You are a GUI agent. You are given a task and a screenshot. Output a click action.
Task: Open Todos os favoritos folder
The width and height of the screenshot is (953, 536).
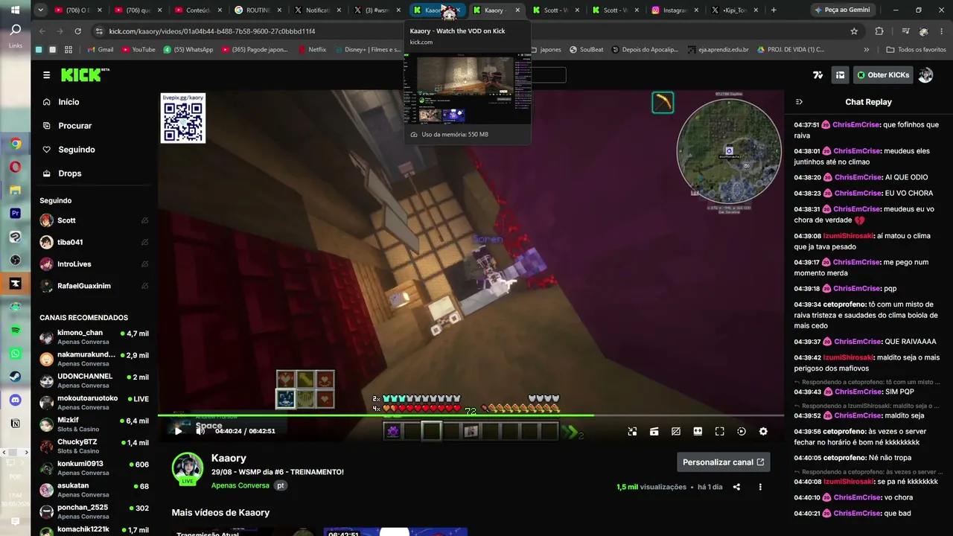coord(916,50)
